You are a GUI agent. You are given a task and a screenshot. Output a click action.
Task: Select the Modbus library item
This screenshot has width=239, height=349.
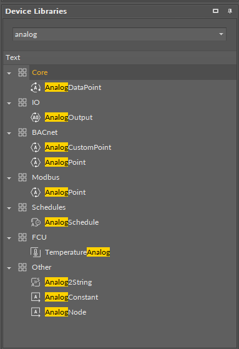[46, 177]
